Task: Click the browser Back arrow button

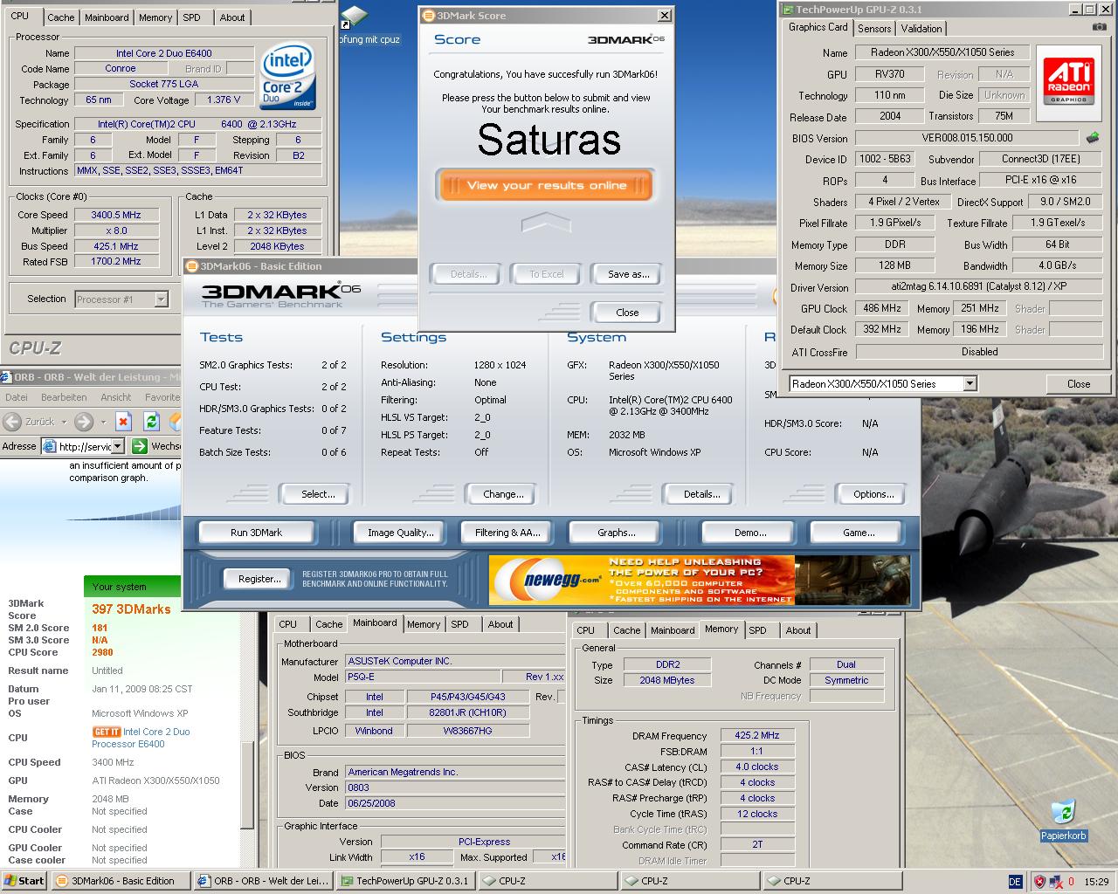Action: pos(12,422)
